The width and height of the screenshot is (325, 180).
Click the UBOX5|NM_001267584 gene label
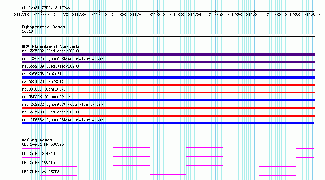pos(42,172)
